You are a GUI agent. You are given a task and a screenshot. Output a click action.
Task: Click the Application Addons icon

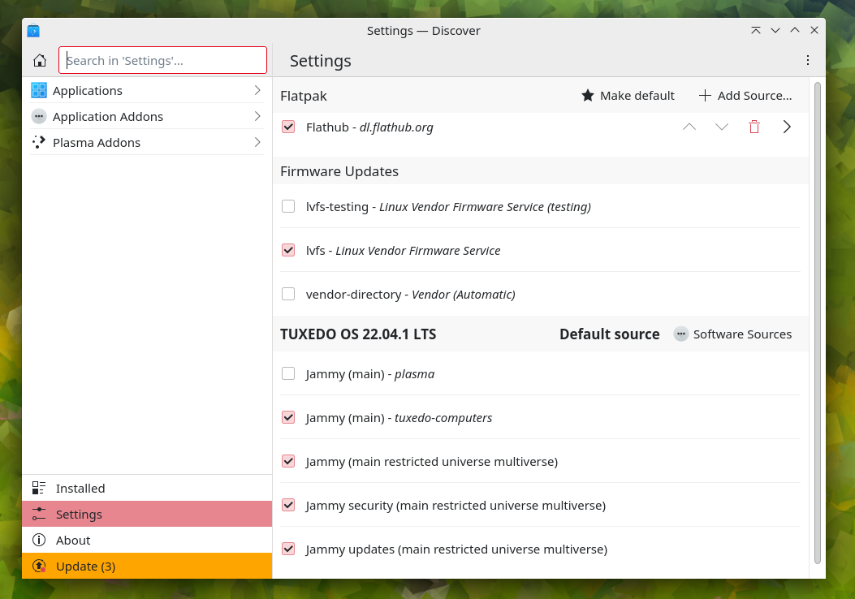tap(38, 116)
